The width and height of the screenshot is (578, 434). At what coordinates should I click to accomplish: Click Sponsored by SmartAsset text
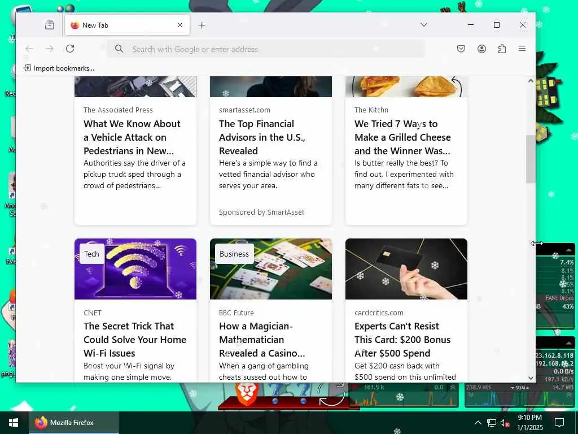click(261, 212)
